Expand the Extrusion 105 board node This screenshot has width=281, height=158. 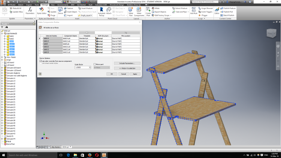[x=2, y=68]
